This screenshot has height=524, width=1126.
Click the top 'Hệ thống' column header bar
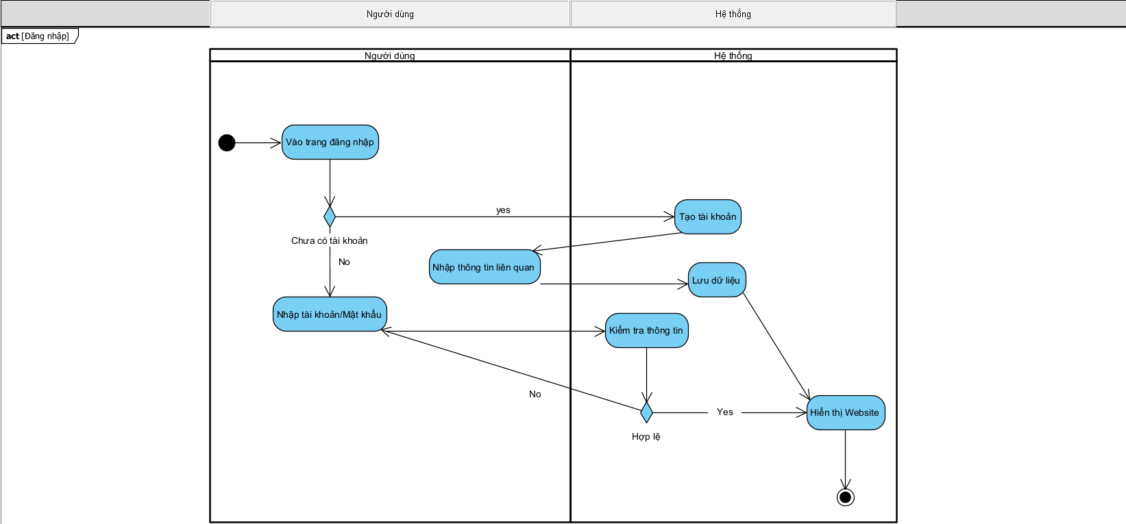pyautogui.click(x=733, y=14)
